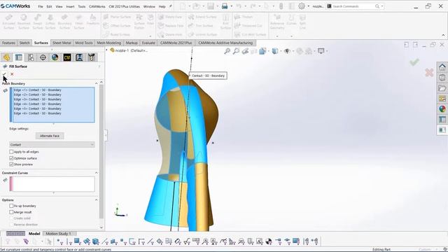Click the Previous View icon
Viewport: 448px width, 252px height.
pyautogui.click(x=245, y=51)
